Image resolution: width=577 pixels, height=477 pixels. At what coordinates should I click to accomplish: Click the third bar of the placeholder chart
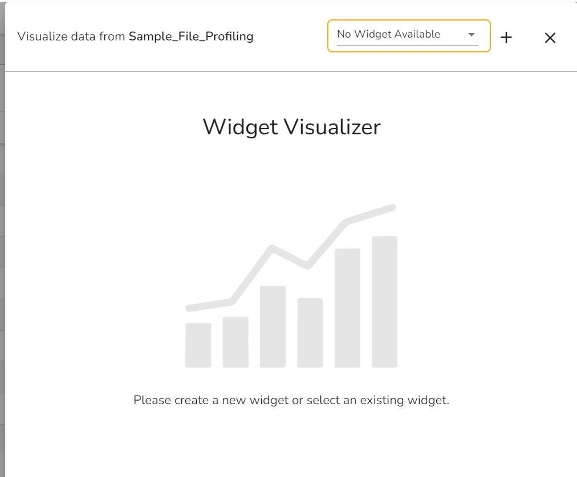tap(273, 326)
